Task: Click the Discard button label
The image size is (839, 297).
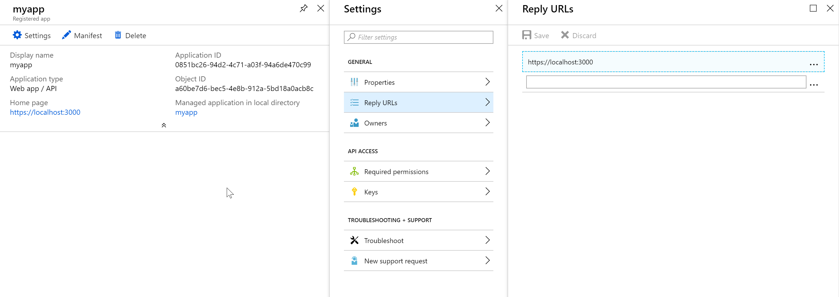Action: click(584, 35)
